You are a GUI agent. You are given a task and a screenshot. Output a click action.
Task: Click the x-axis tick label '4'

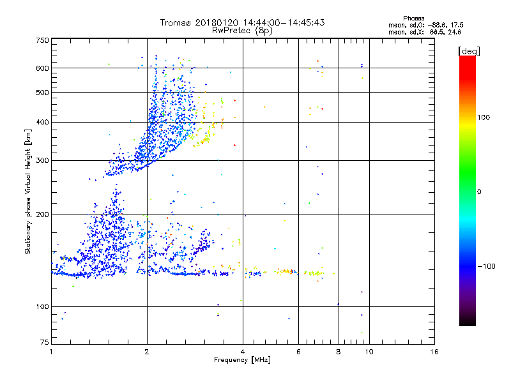pos(243,352)
